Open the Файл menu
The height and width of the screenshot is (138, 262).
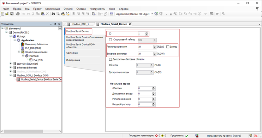point(6,9)
